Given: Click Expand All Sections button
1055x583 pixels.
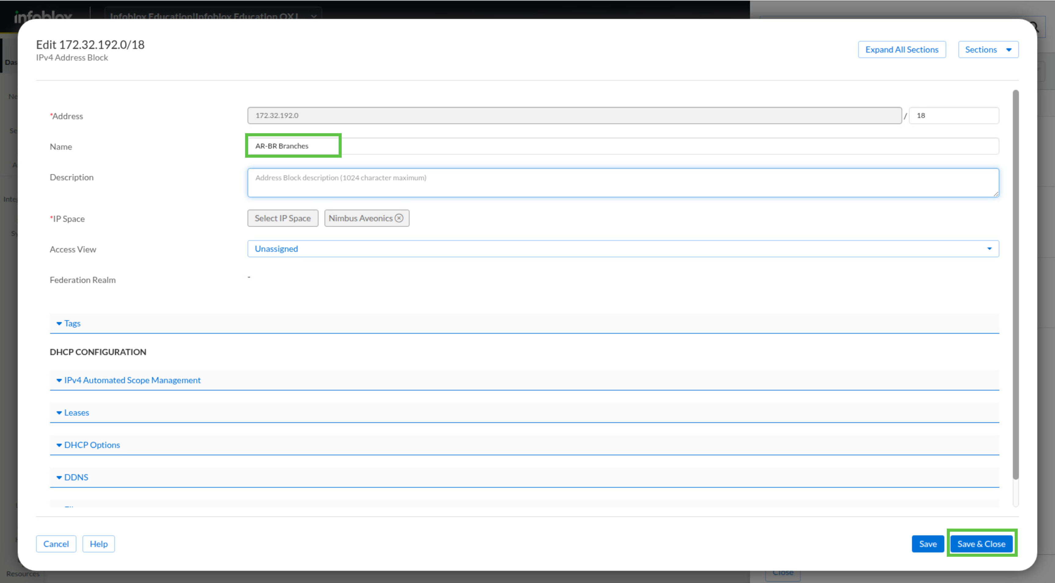Looking at the screenshot, I should pos(901,50).
